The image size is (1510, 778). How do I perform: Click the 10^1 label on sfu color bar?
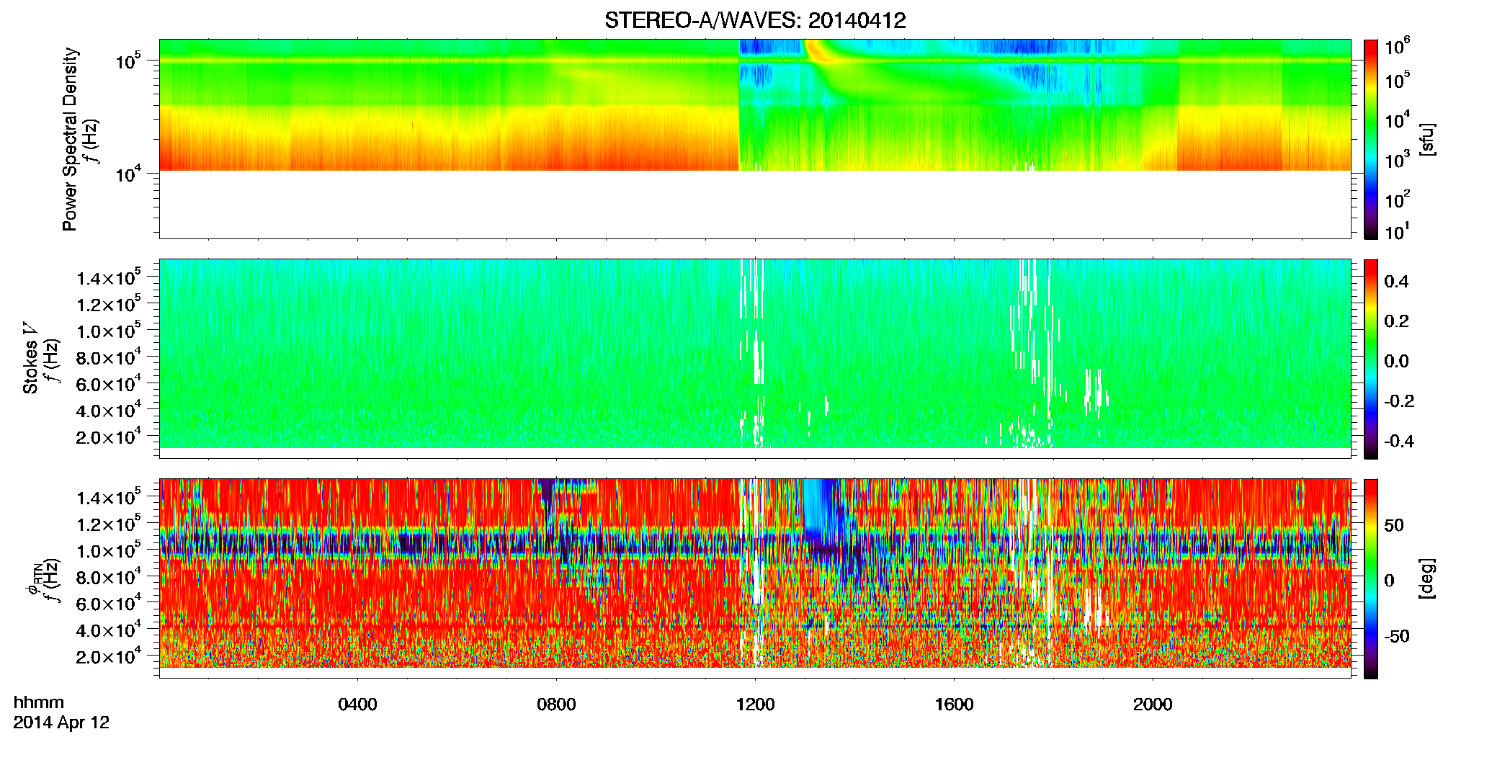pyautogui.click(x=1398, y=231)
